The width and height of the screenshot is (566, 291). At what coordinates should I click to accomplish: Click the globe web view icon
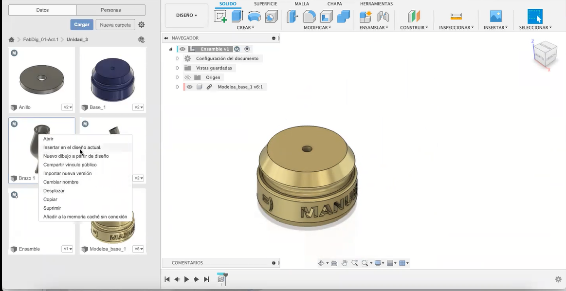(142, 40)
